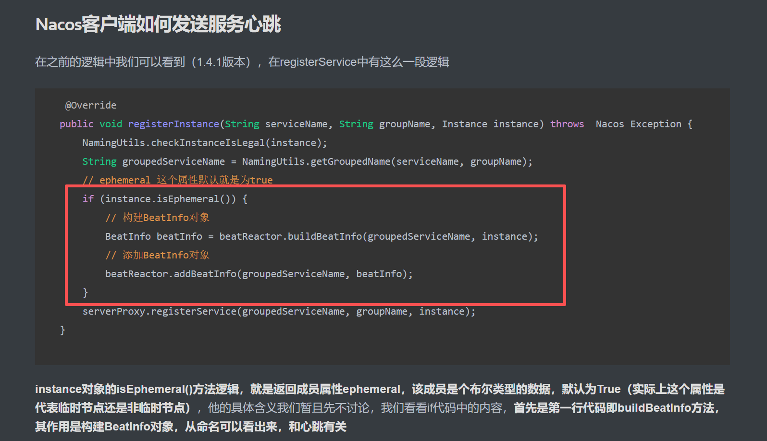Viewport: 767px width, 441px height.
Task: Click the intro sentence mentioning 1.4.1版本
Action: pos(242,62)
